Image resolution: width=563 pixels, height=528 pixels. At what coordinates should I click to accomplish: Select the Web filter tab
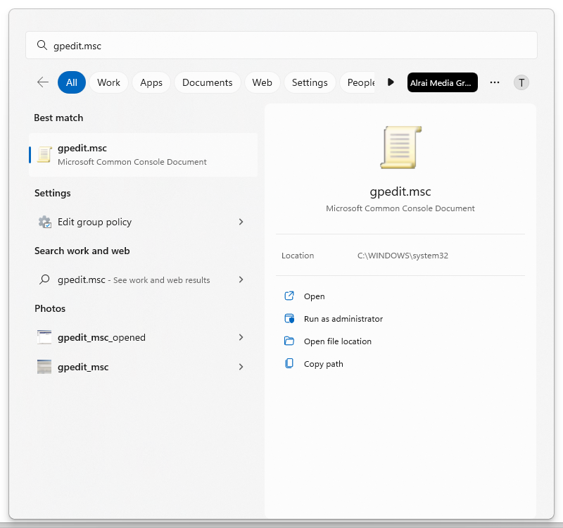[x=262, y=82]
